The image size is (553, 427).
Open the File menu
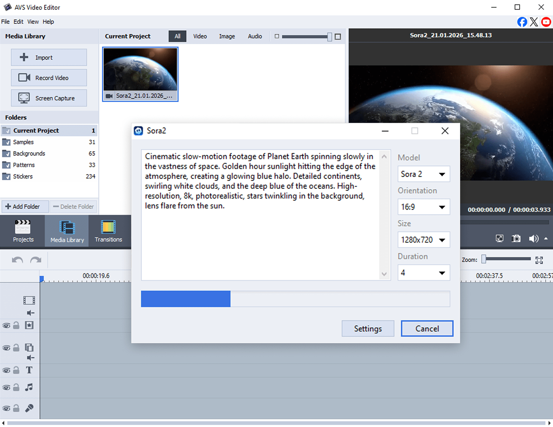[5, 22]
